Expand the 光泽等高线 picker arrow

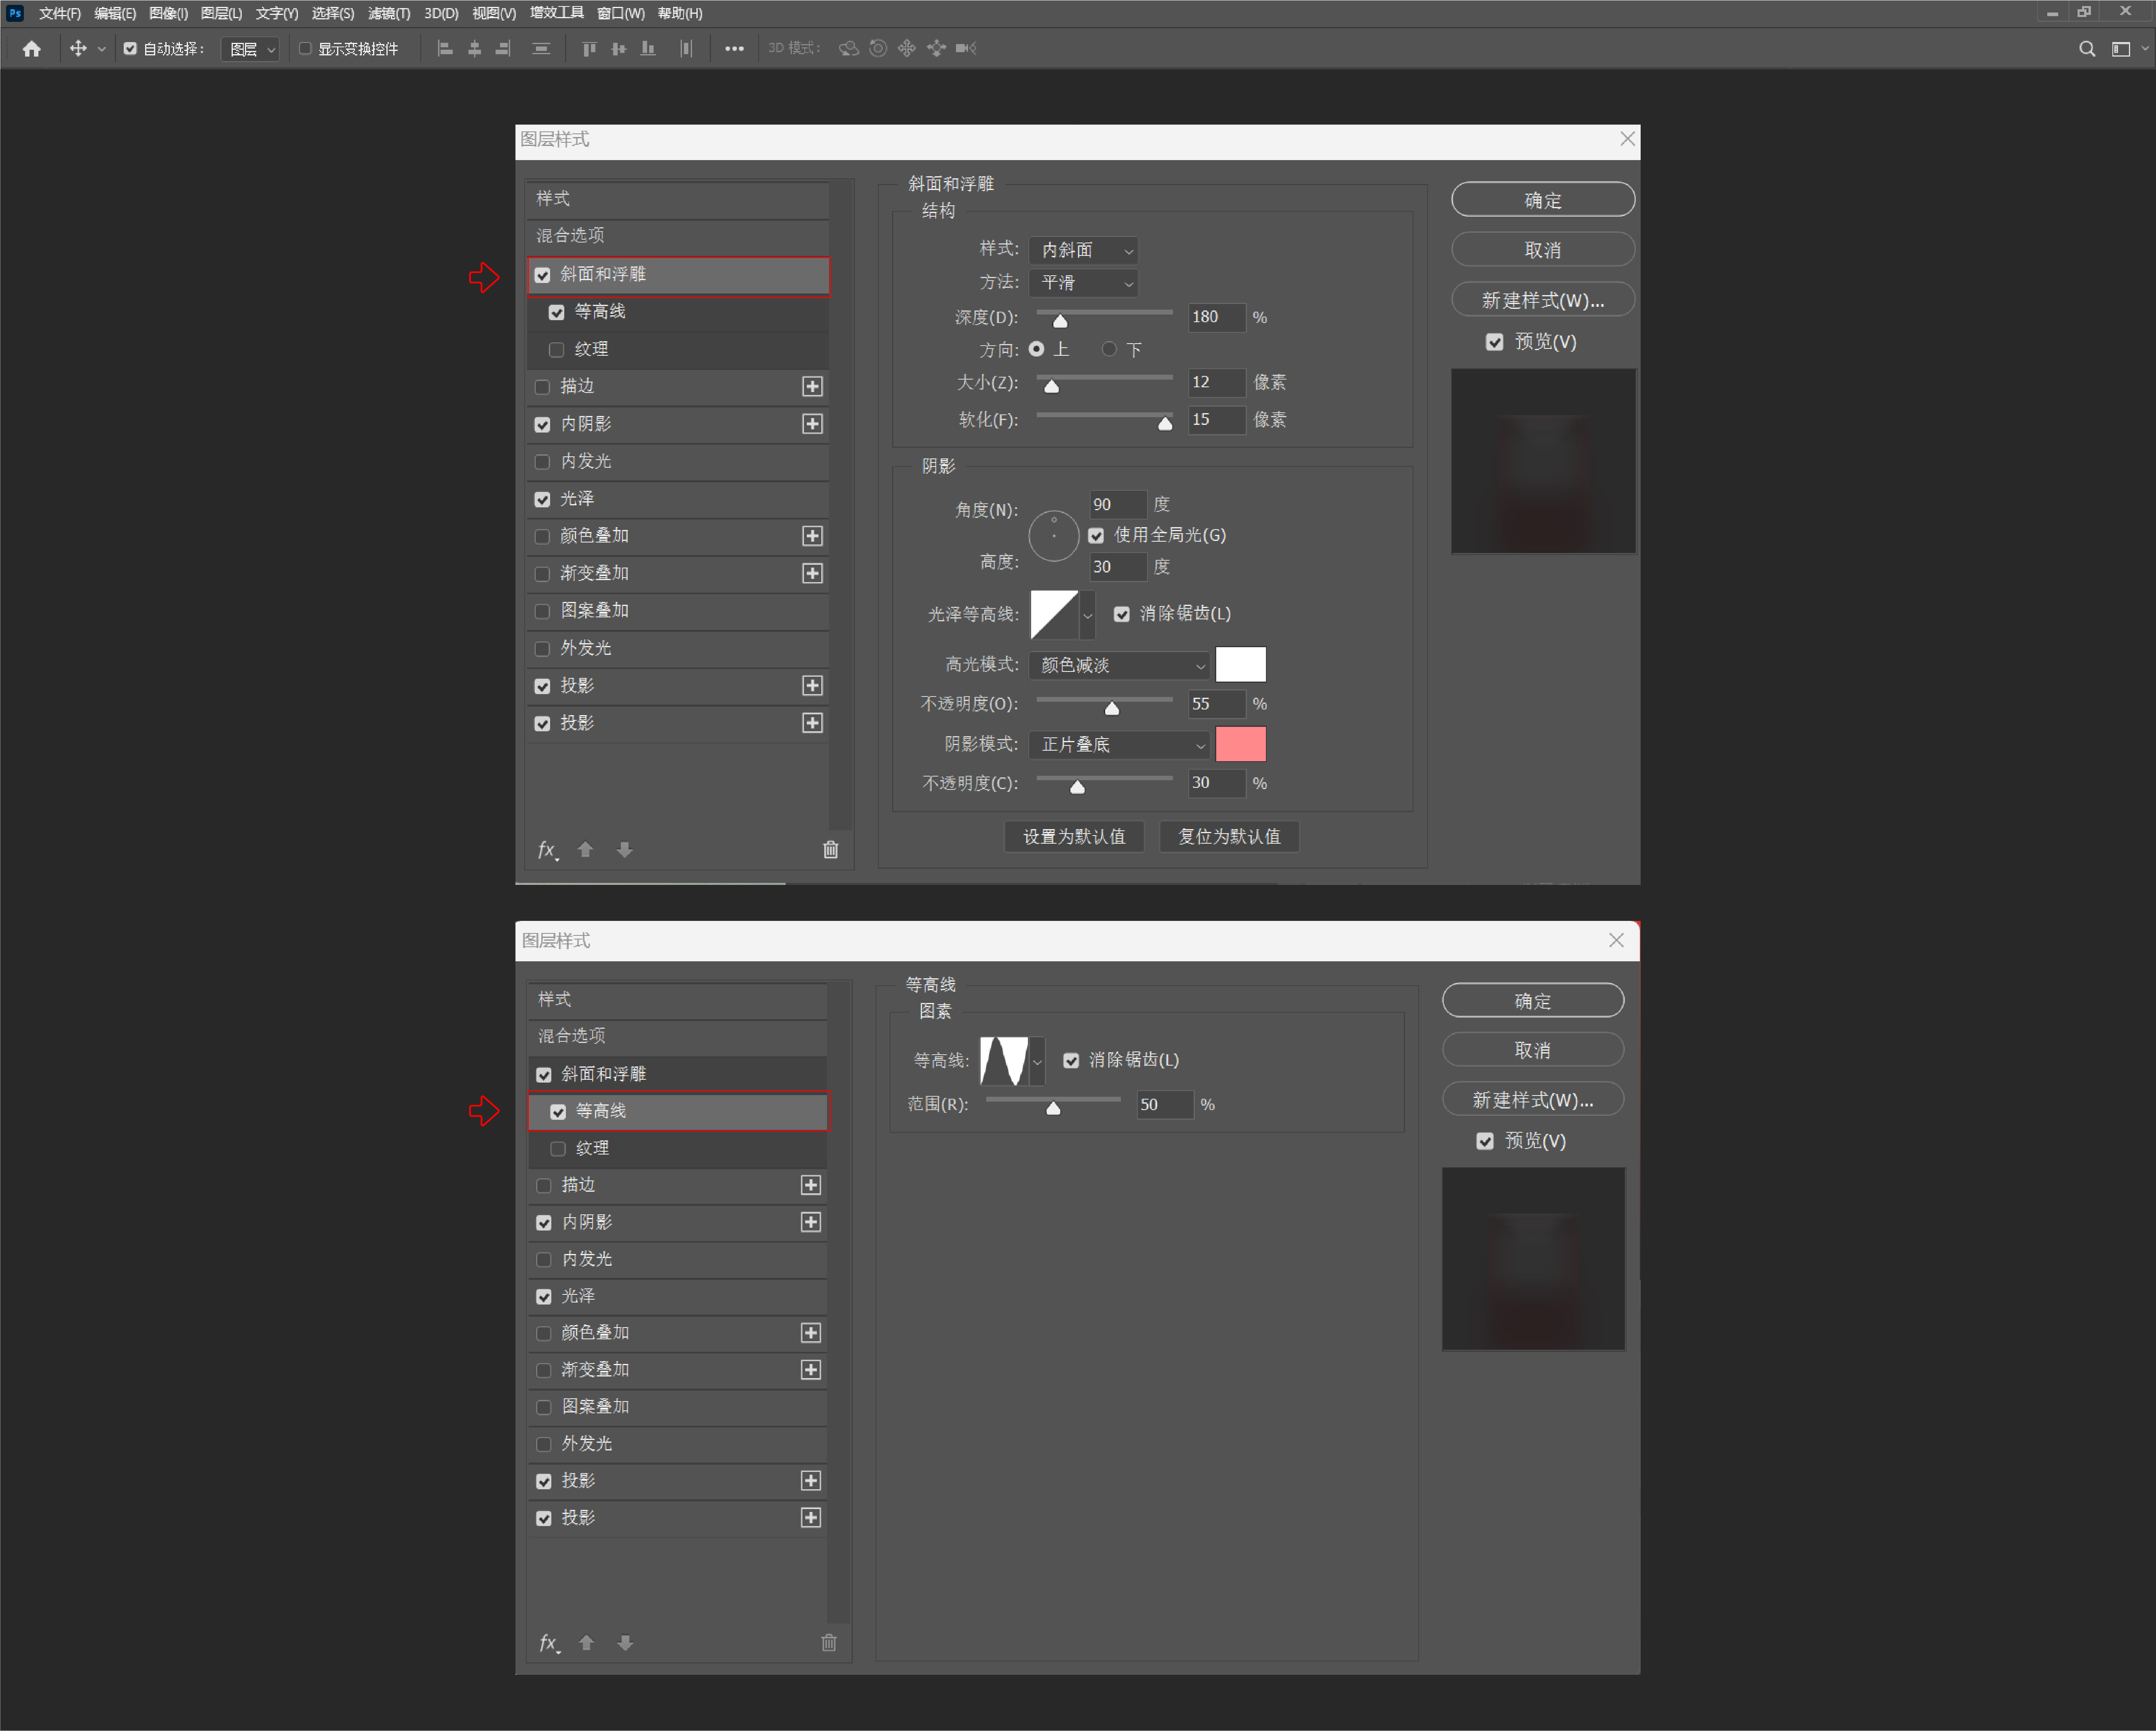[1088, 615]
